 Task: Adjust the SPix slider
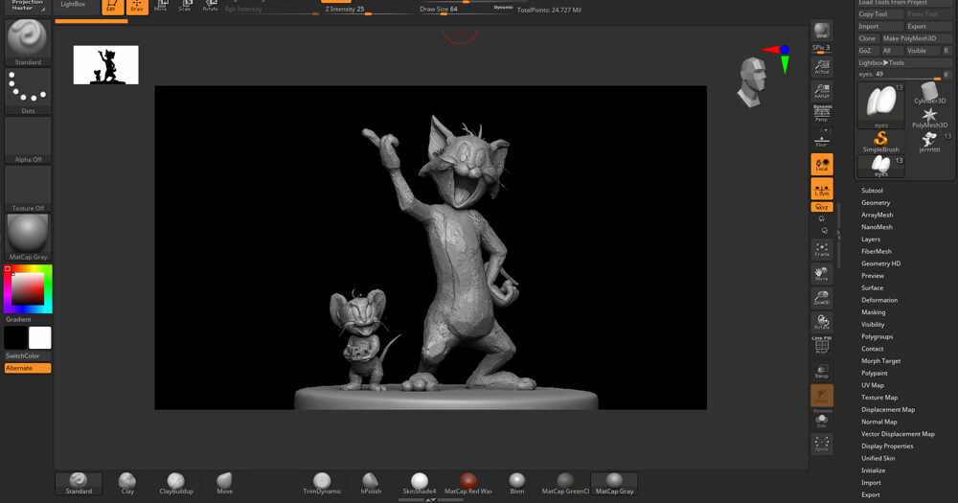pos(822,49)
